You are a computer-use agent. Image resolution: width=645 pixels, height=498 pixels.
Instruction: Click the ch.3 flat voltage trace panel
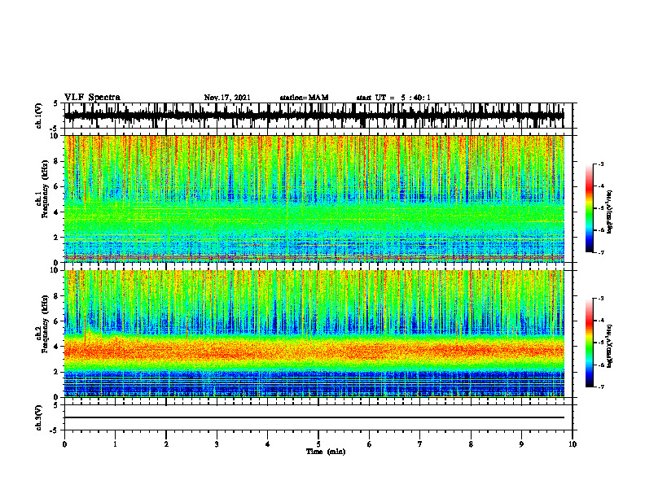[x=318, y=417]
